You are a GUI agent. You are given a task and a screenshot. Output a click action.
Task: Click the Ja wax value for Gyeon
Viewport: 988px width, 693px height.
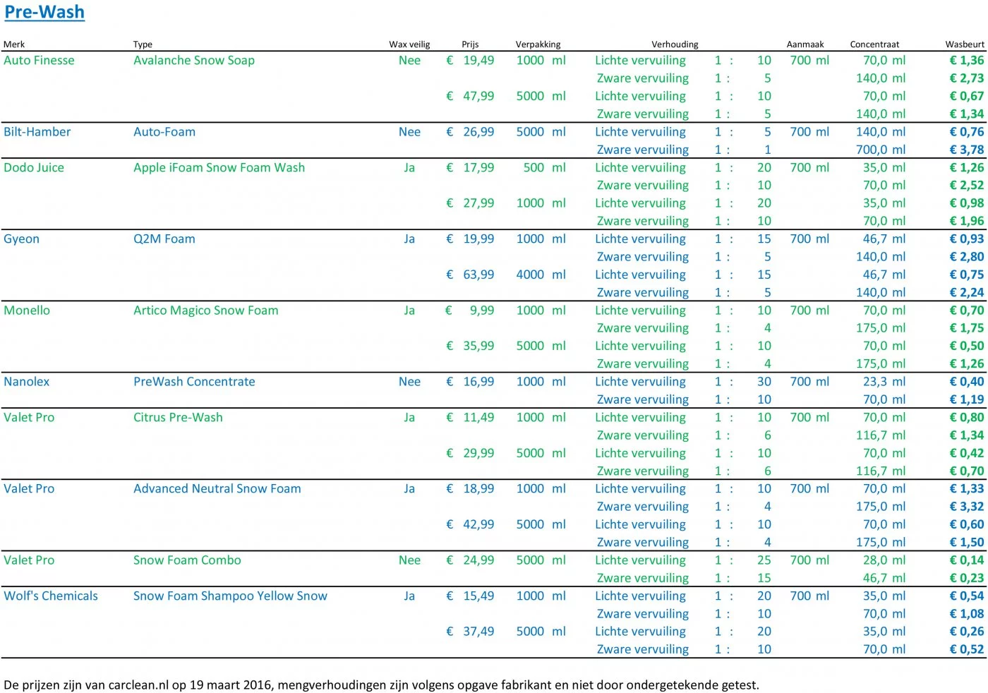click(x=409, y=239)
